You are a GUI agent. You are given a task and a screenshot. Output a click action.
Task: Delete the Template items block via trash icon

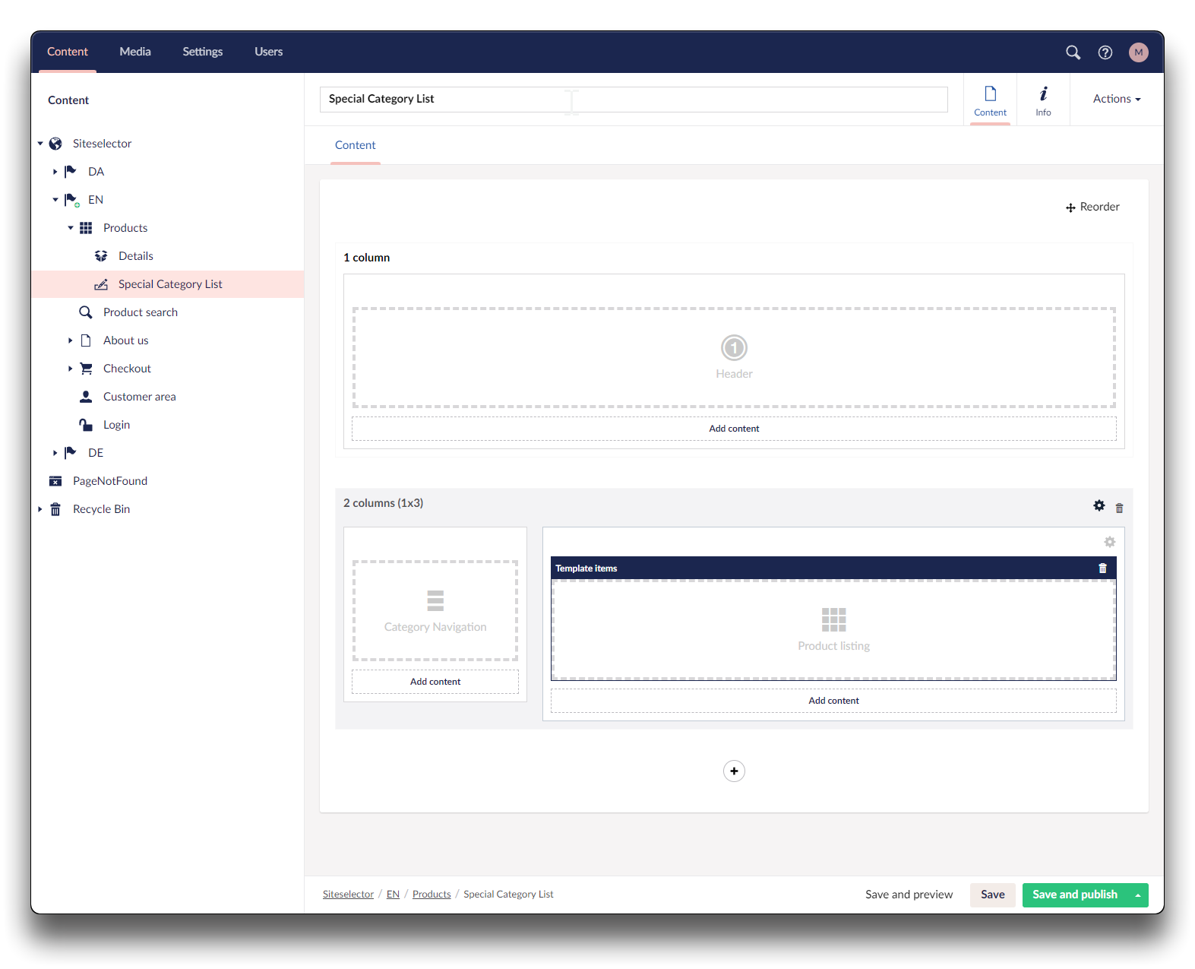coord(1102,568)
